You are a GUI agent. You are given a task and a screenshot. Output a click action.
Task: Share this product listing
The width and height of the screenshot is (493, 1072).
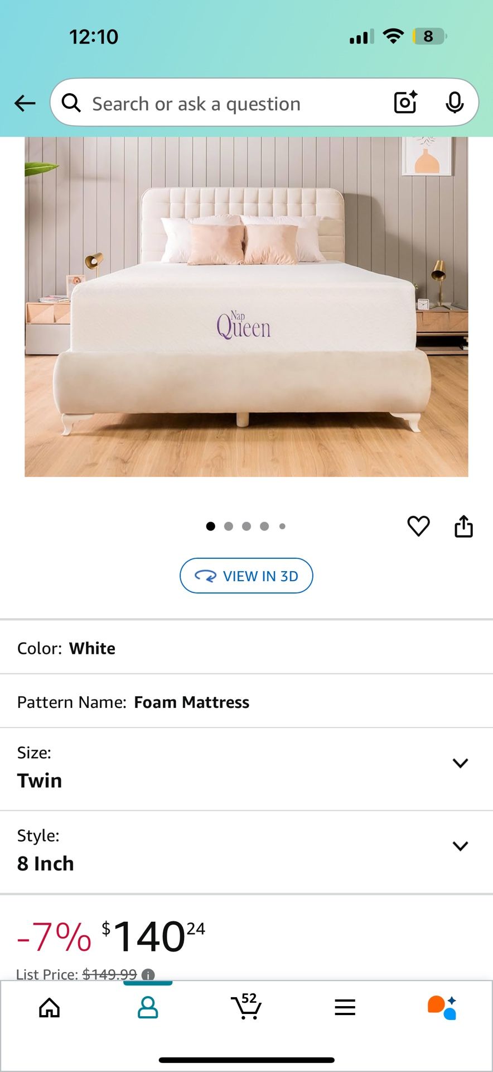tap(463, 526)
